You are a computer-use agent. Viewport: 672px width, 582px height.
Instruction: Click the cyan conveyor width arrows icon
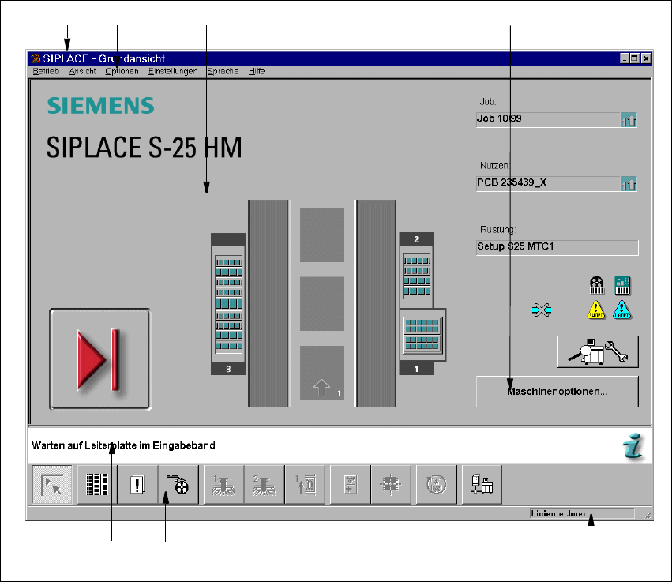(541, 310)
